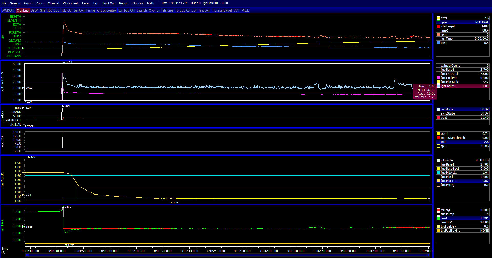Open the Report menu
Viewport: 492px width, 258px height.
click(x=124, y=3)
